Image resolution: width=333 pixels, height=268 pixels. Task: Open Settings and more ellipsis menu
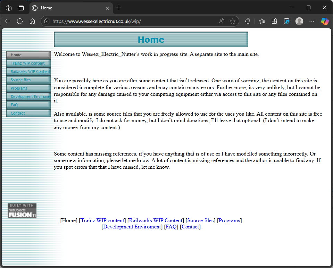[312, 21]
